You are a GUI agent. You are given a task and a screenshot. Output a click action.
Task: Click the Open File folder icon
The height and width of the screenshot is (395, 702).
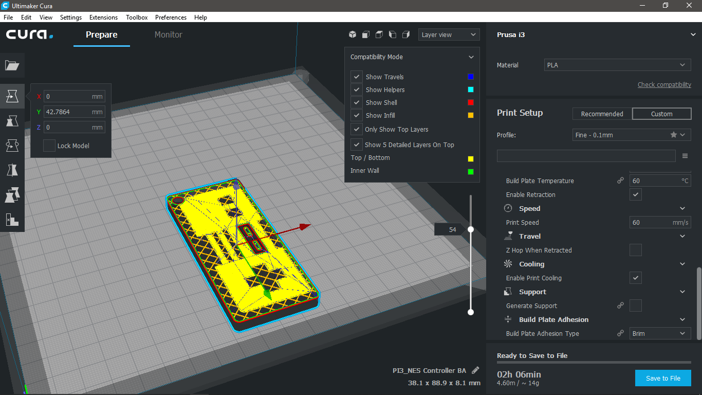(x=12, y=65)
